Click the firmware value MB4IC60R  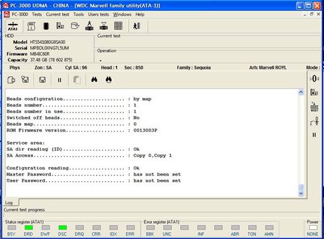(40, 54)
